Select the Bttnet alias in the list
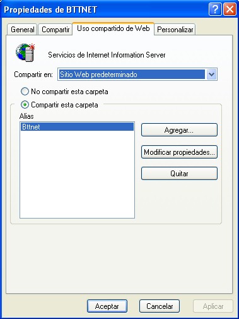The width and height of the screenshot is (239, 319). click(77, 127)
